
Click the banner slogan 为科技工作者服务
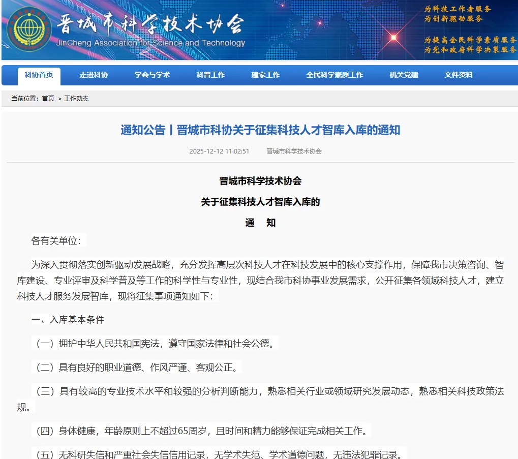(x=458, y=9)
